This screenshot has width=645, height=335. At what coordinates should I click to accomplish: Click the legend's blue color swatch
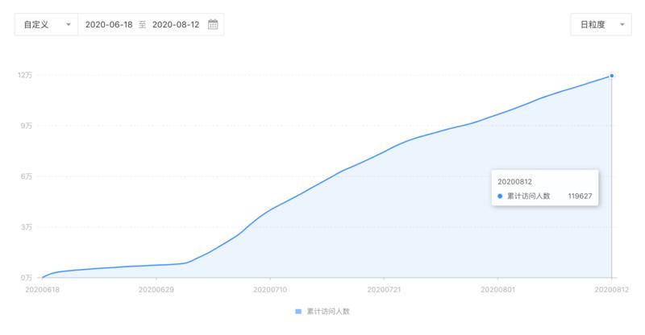(x=298, y=311)
